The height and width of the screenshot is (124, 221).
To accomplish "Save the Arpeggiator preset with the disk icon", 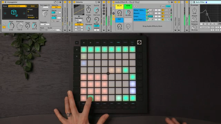I will pyautogui.click(x=60, y=2).
